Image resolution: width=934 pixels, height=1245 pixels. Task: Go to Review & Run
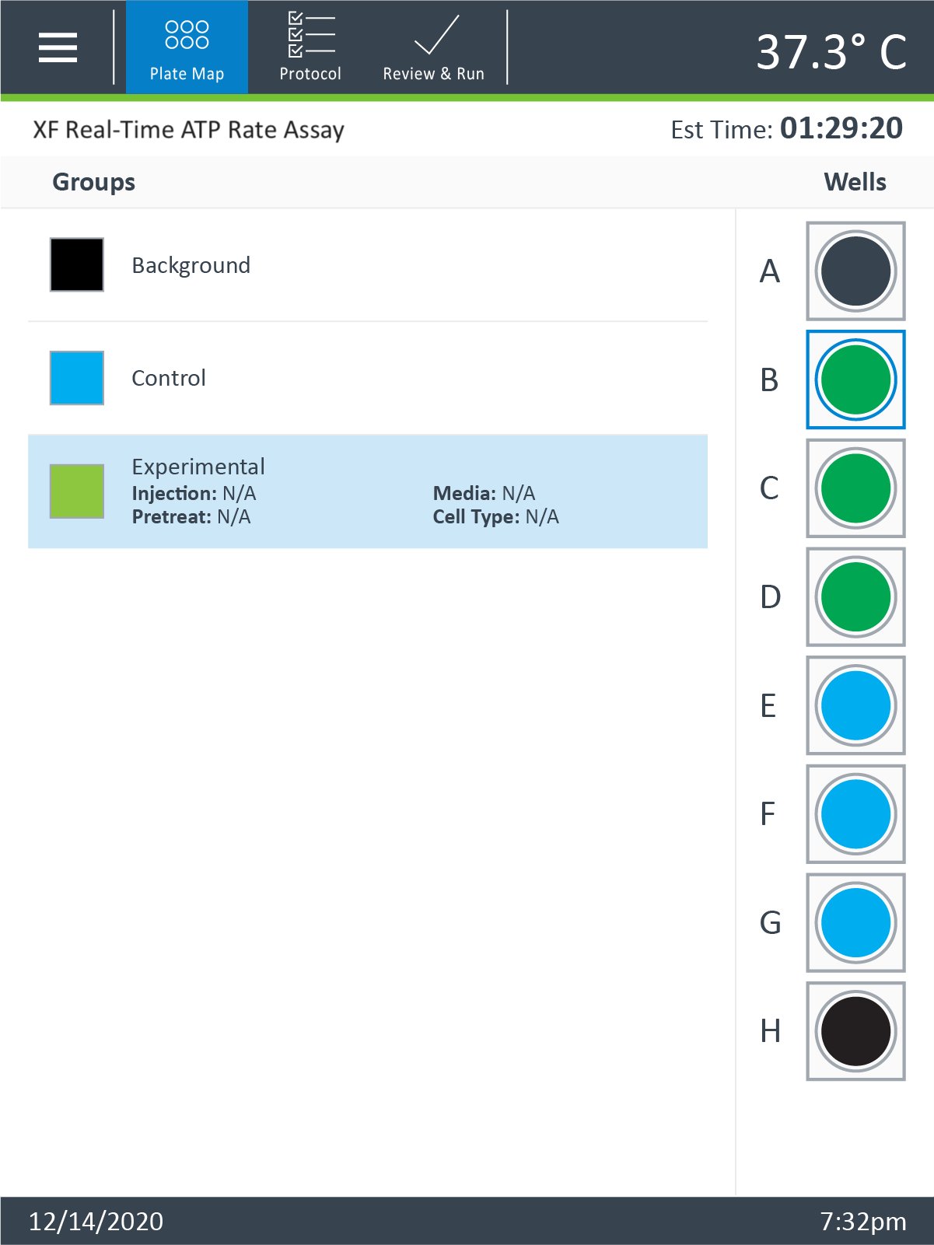click(x=433, y=48)
